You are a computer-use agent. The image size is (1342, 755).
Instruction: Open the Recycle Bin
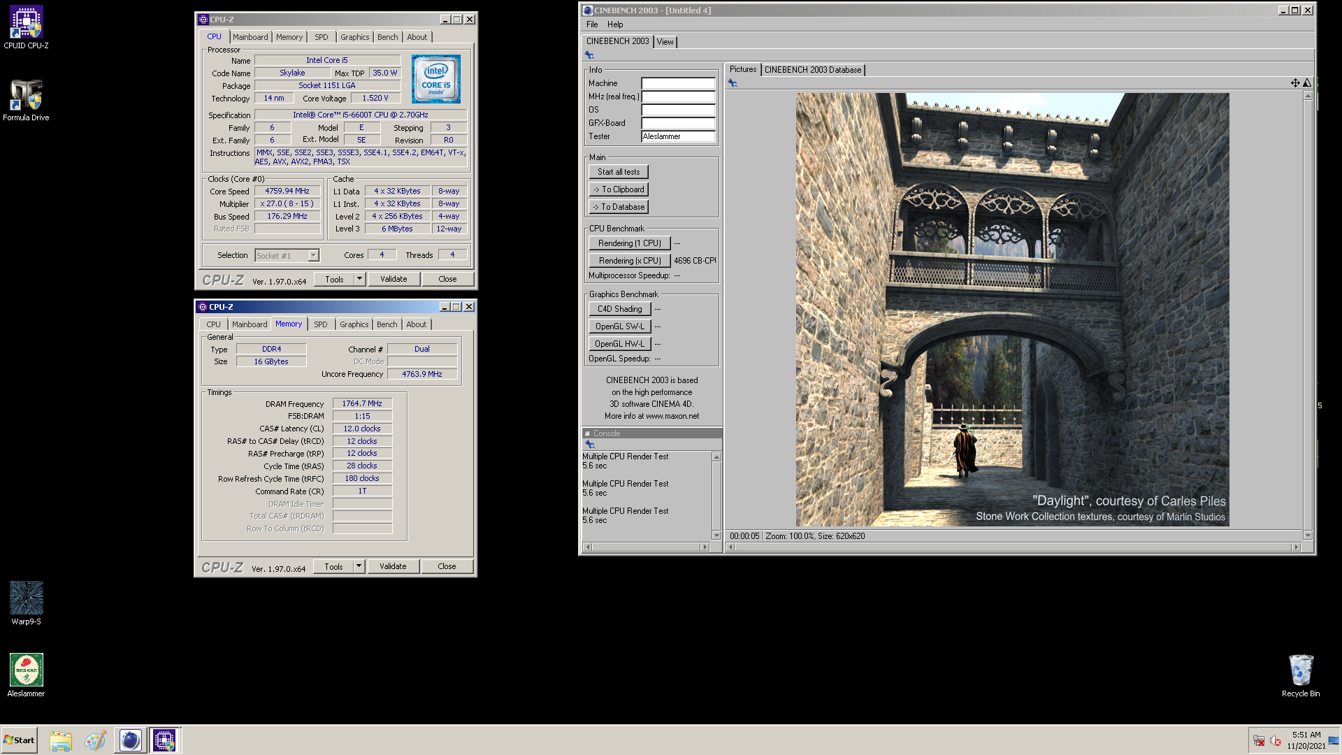pyautogui.click(x=1301, y=675)
